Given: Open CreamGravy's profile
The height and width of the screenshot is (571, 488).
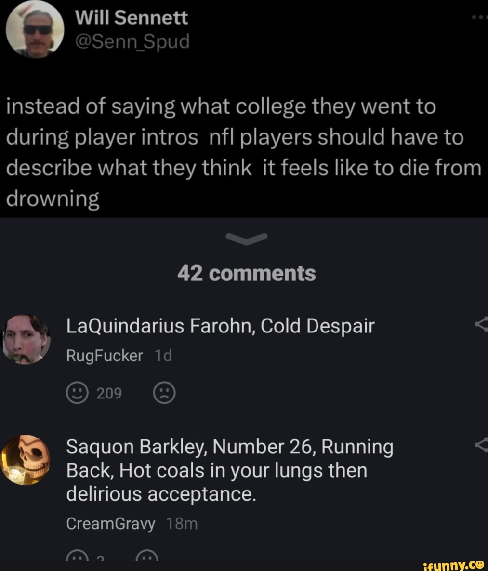Looking at the screenshot, I should pyautogui.click(x=111, y=523).
